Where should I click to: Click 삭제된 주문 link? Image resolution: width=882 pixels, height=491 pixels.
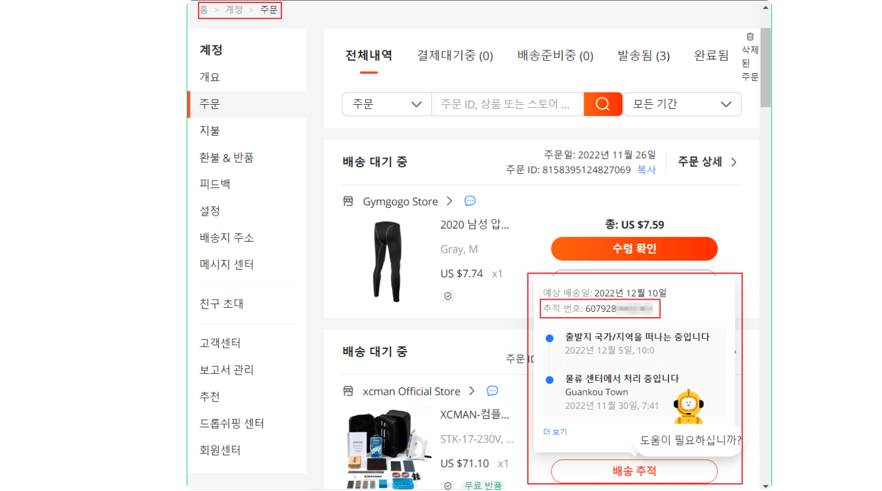point(750,63)
